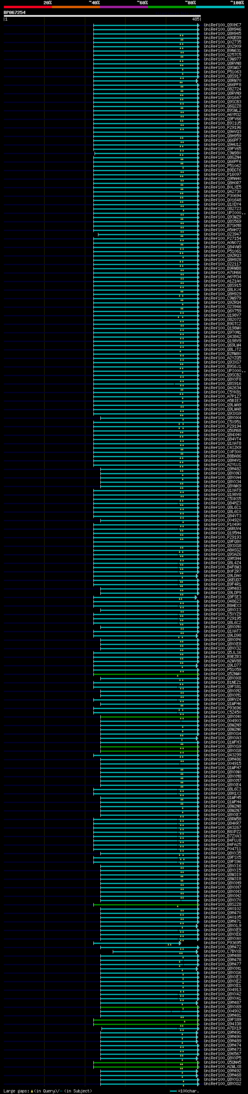Viewport: 248px width, 1094px height.
Task: Select hit label UniRef100_A7DX19
Action: coord(222,1028)
